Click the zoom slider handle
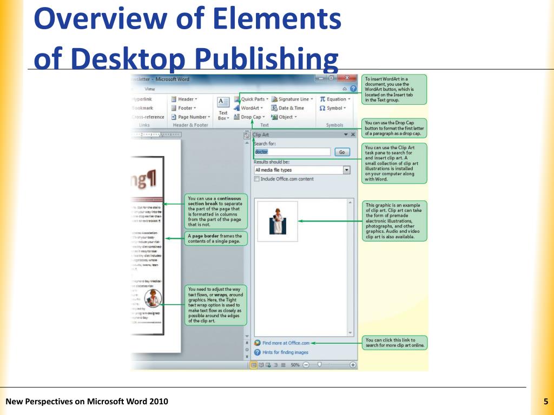Image resolution: width=554 pixels, height=415 pixels. 319,365
